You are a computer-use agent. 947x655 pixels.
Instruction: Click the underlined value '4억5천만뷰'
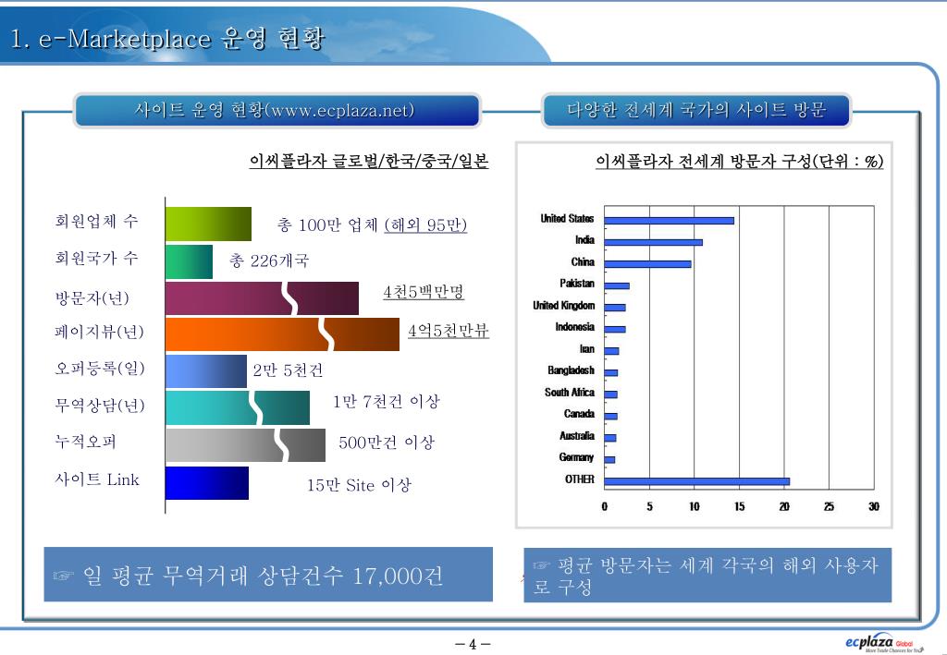pyautogui.click(x=449, y=331)
